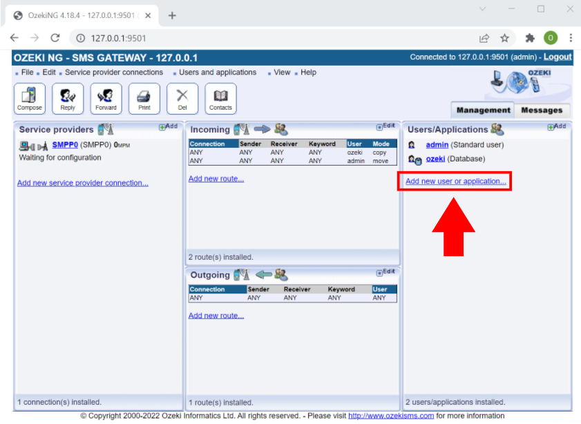Click the Reply toolbar button
This screenshot has height=424, width=581.
68,99
